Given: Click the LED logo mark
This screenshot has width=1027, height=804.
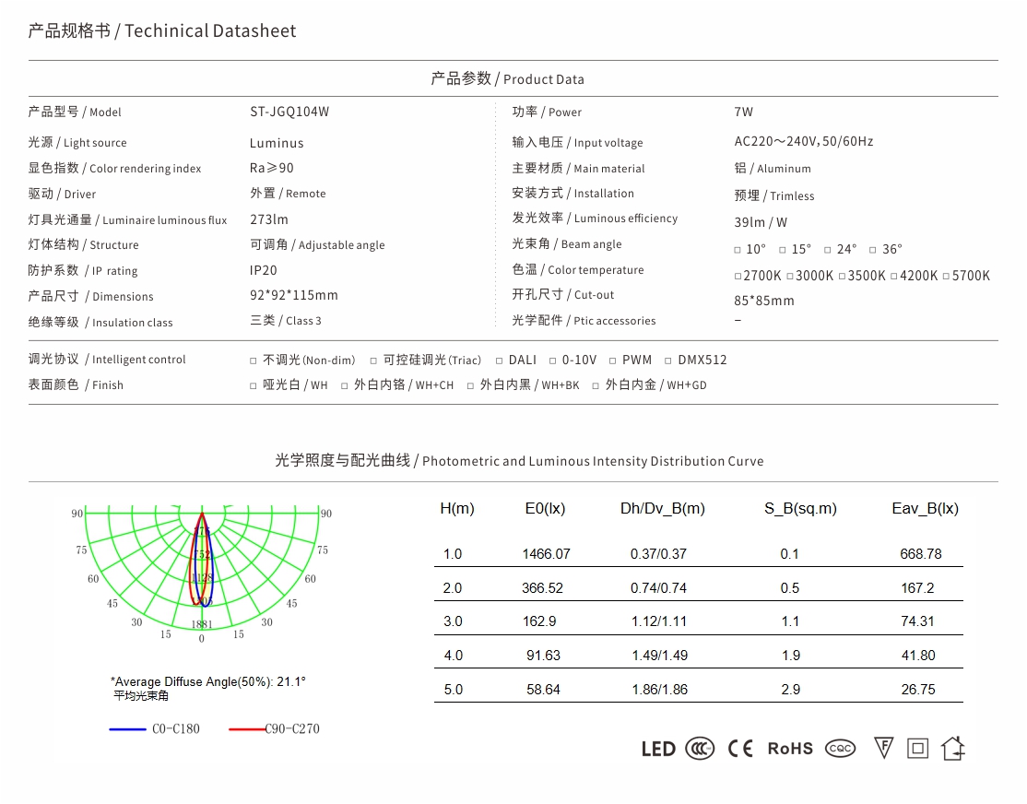Looking at the screenshot, I should 658,749.
